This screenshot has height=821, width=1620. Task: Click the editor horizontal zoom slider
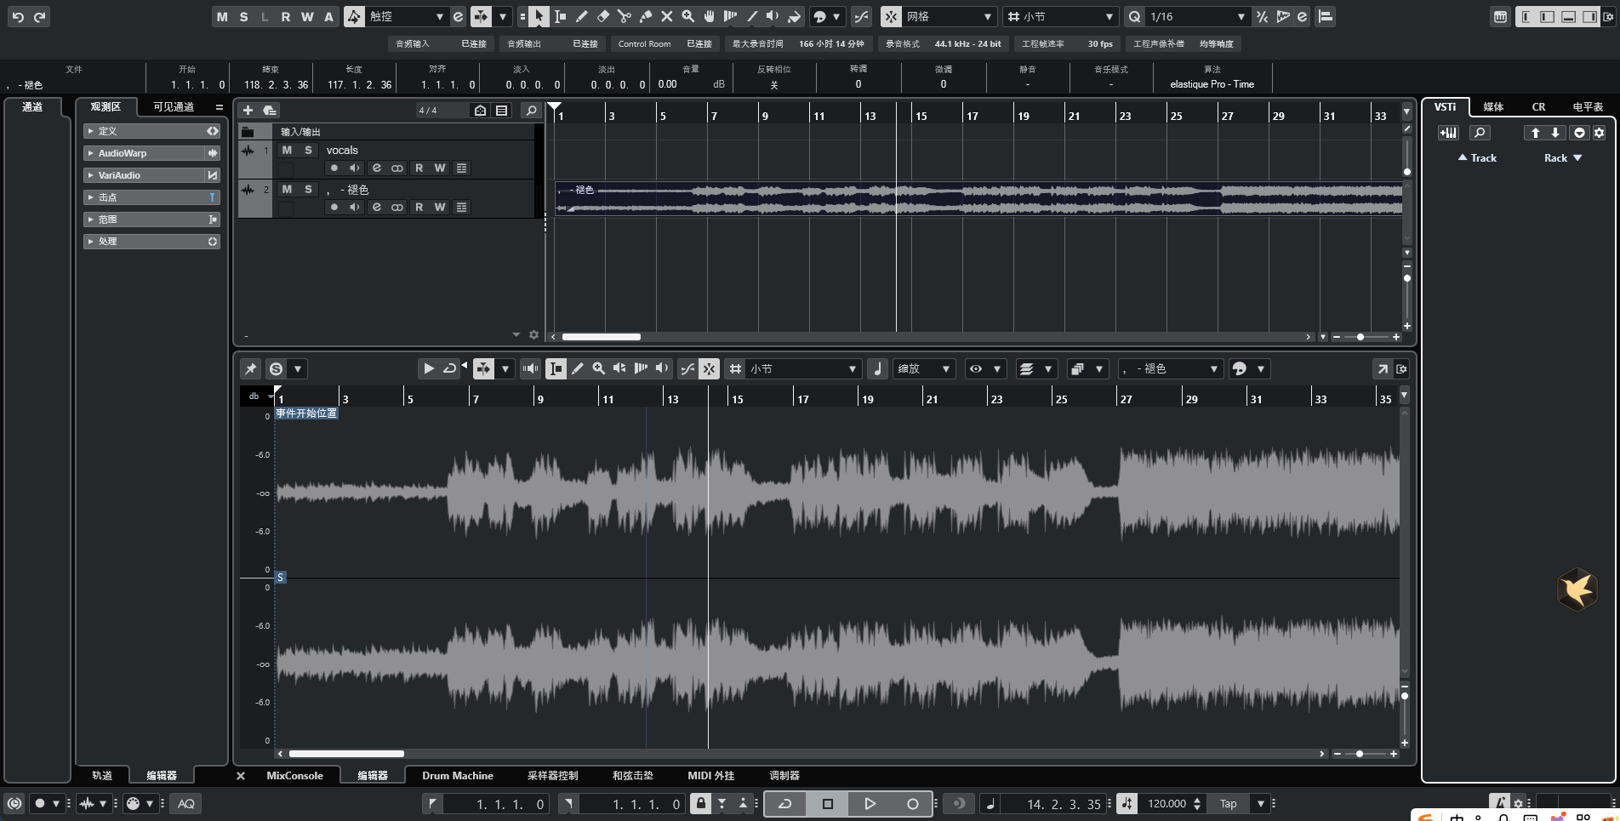[1360, 754]
